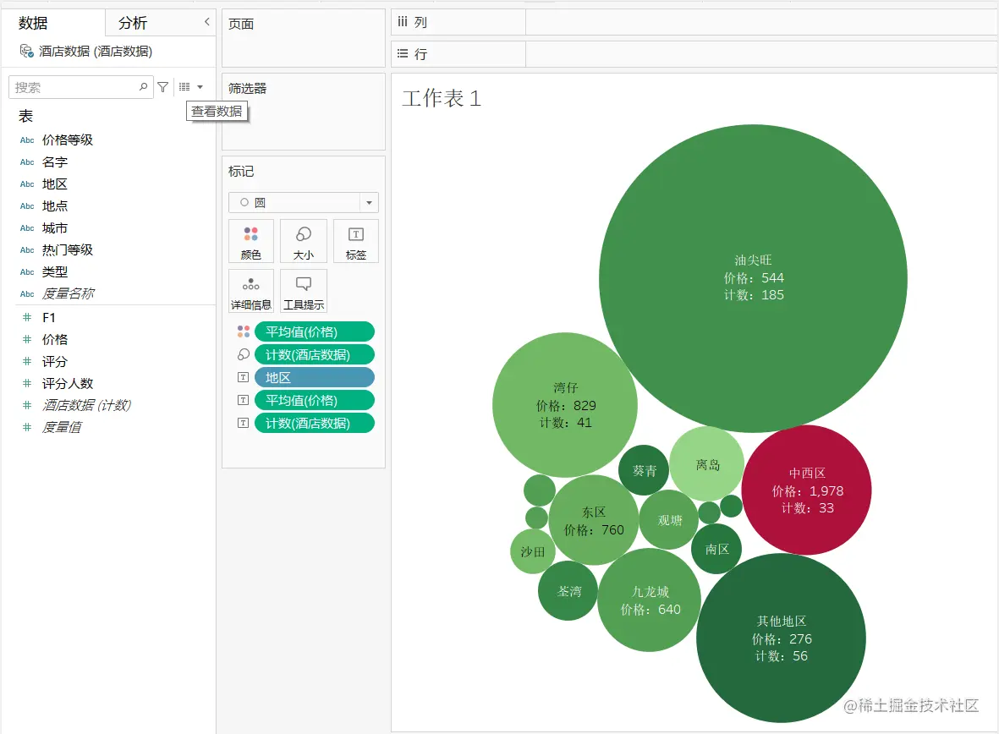The image size is (999, 734).
Task: Click the 计数(酒店数据) pill on size
Action: click(x=314, y=354)
